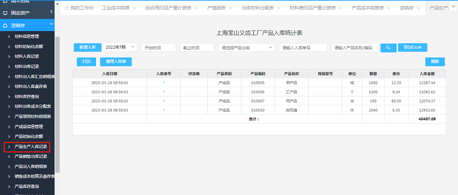Open the 2022年7期 period dropdown
The image size is (458, 195).
coord(120,47)
